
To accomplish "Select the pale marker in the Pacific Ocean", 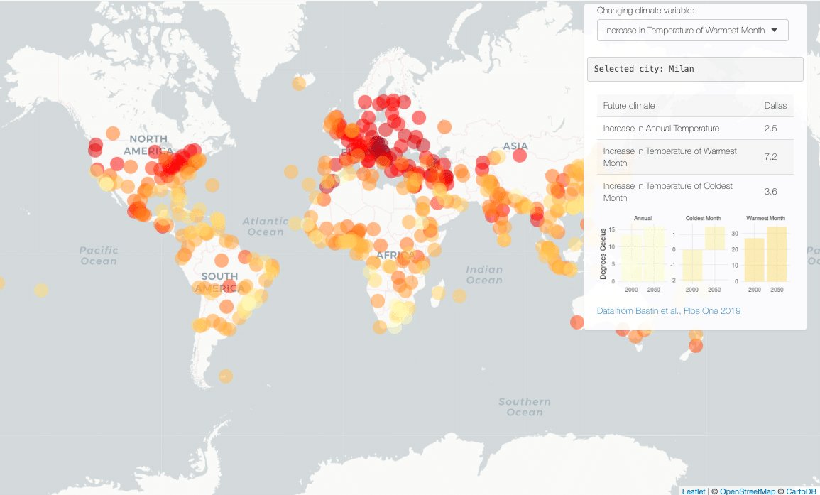I will pyautogui.click(x=41, y=290).
